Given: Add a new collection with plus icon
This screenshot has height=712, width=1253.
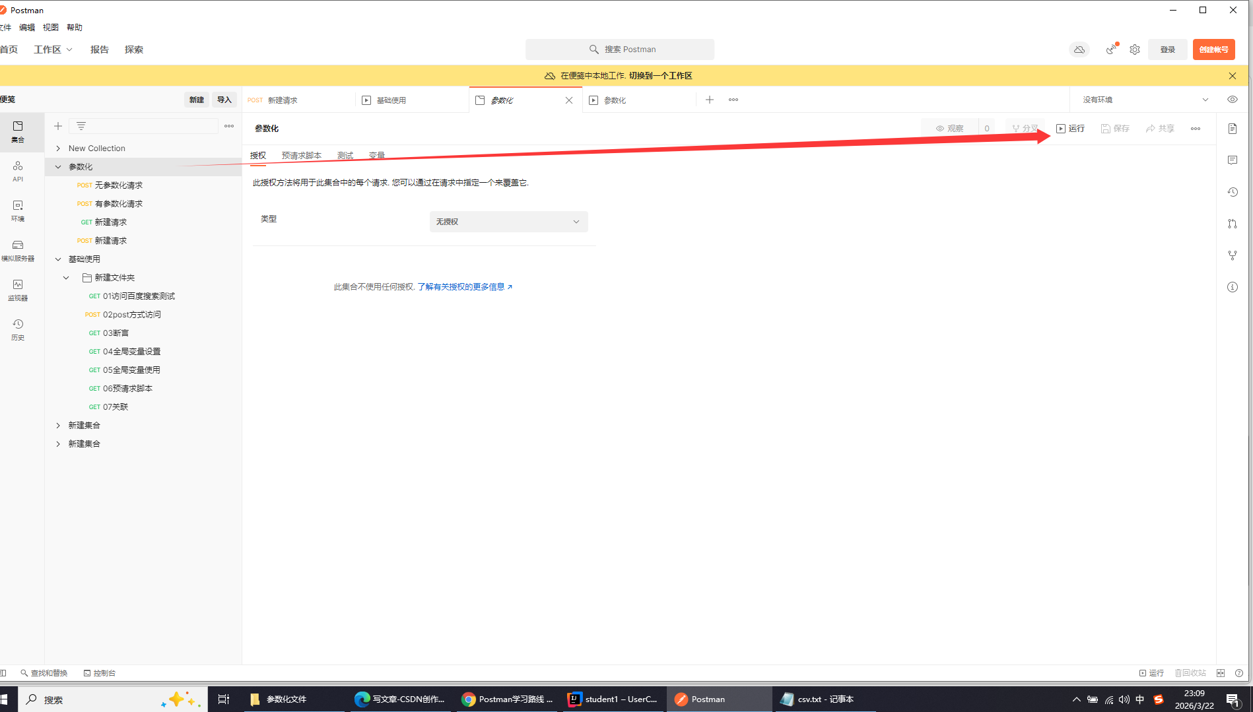Looking at the screenshot, I should tap(58, 126).
